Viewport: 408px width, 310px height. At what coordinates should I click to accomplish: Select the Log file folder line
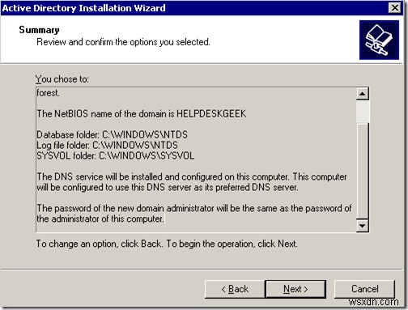click(107, 145)
